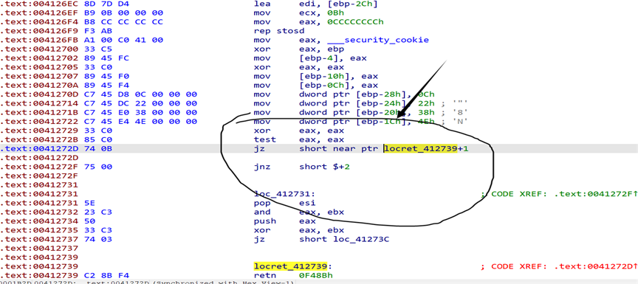Screen dimensions: 638x284
Task: Click opcode bytes C2 8B F4
Action: [106, 275]
